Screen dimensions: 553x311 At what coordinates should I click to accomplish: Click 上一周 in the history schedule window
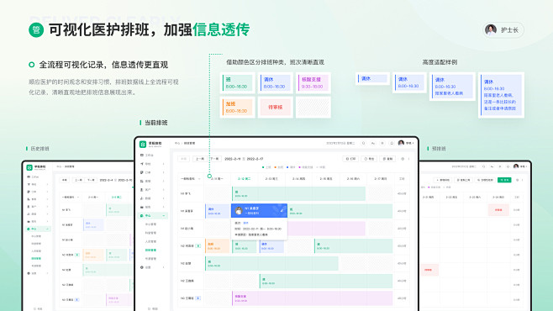78,180
